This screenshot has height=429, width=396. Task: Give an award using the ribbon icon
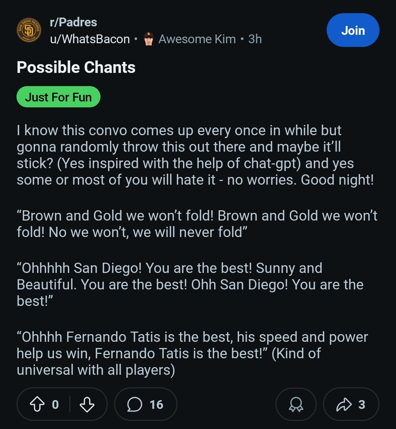coord(296,404)
